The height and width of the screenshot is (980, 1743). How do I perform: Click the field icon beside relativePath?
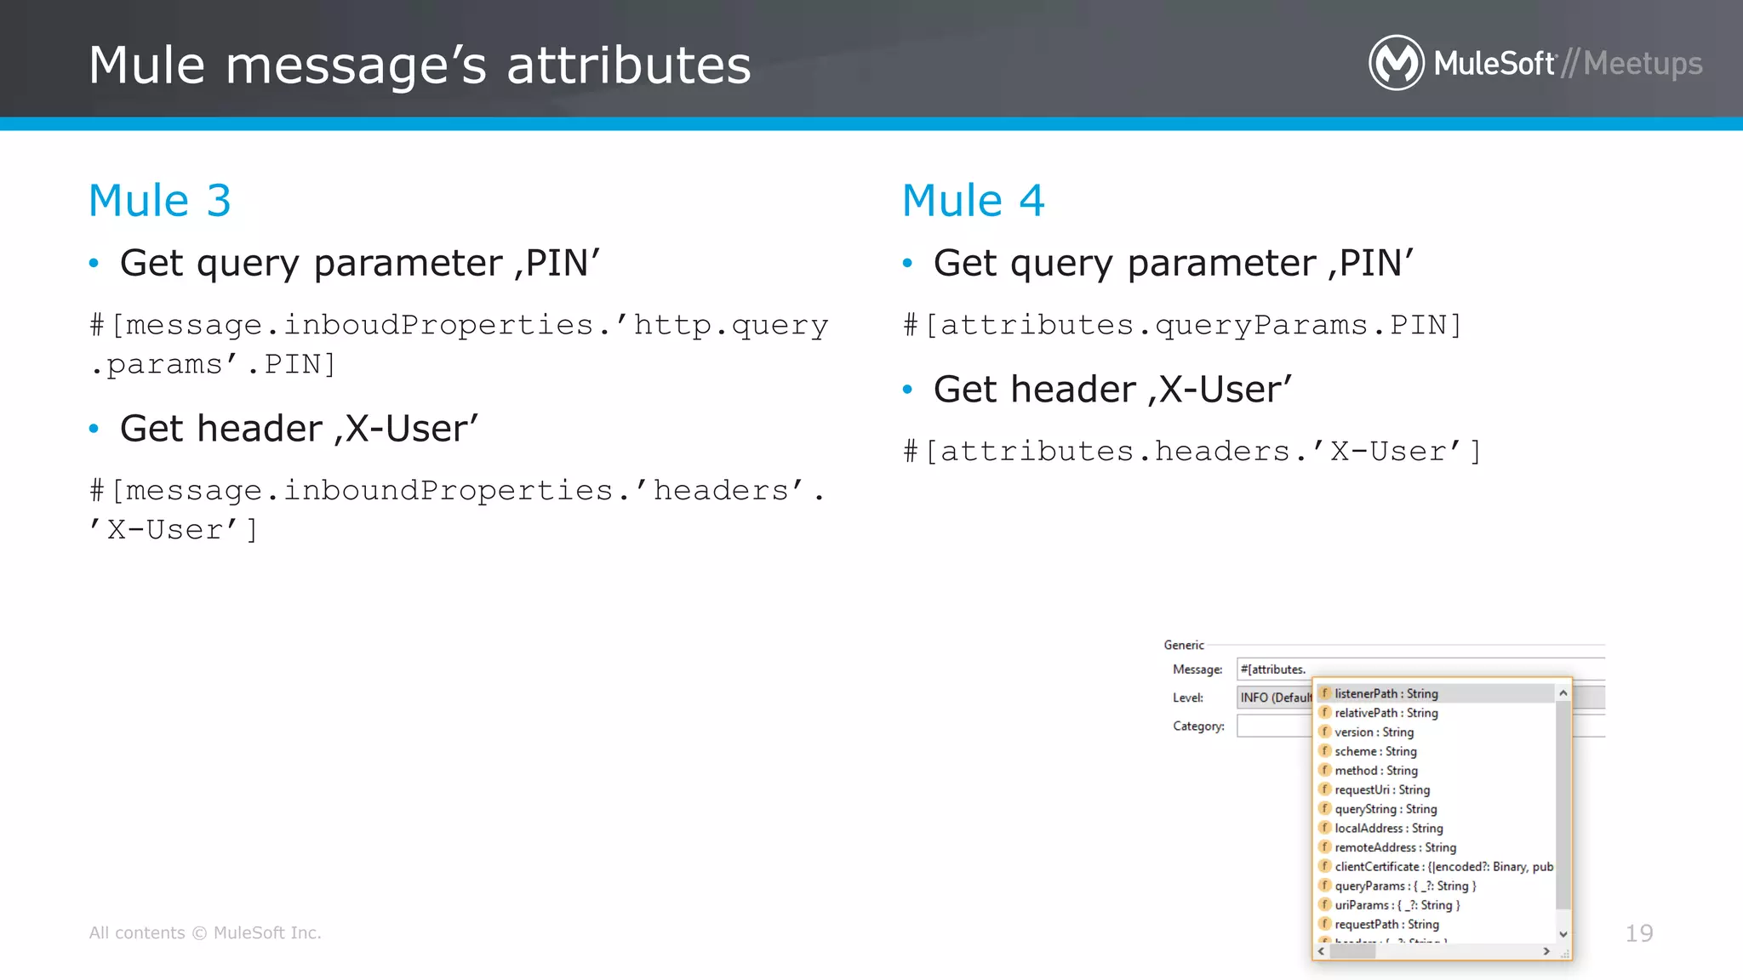1325,712
